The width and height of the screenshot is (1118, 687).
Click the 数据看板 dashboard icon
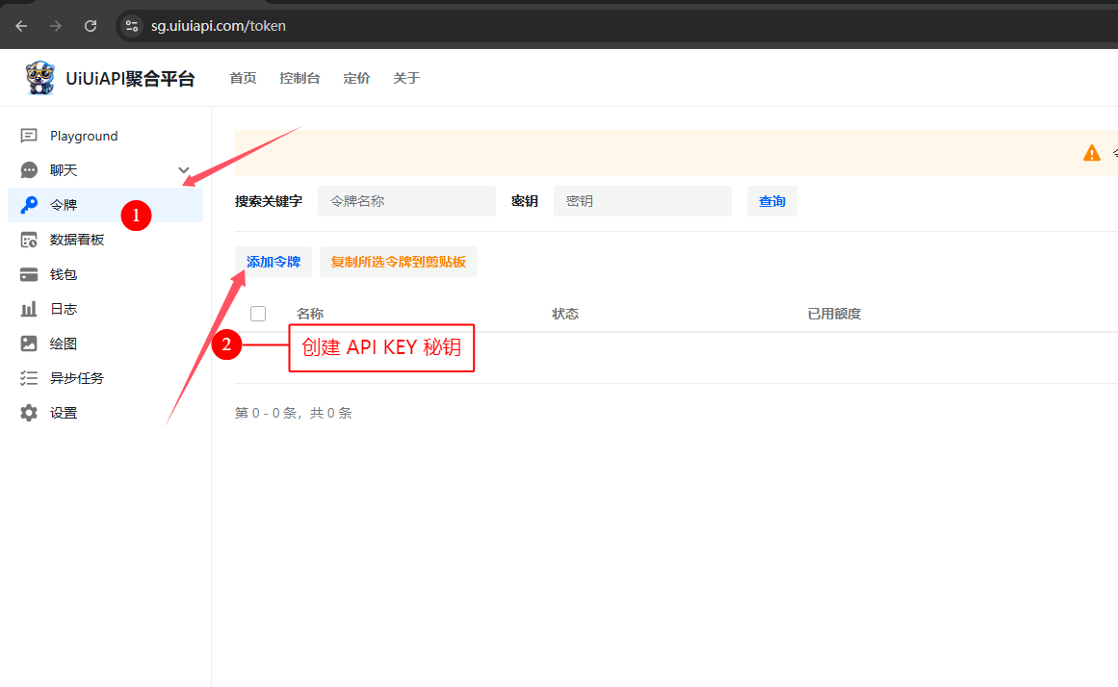[x=29, y=241]
